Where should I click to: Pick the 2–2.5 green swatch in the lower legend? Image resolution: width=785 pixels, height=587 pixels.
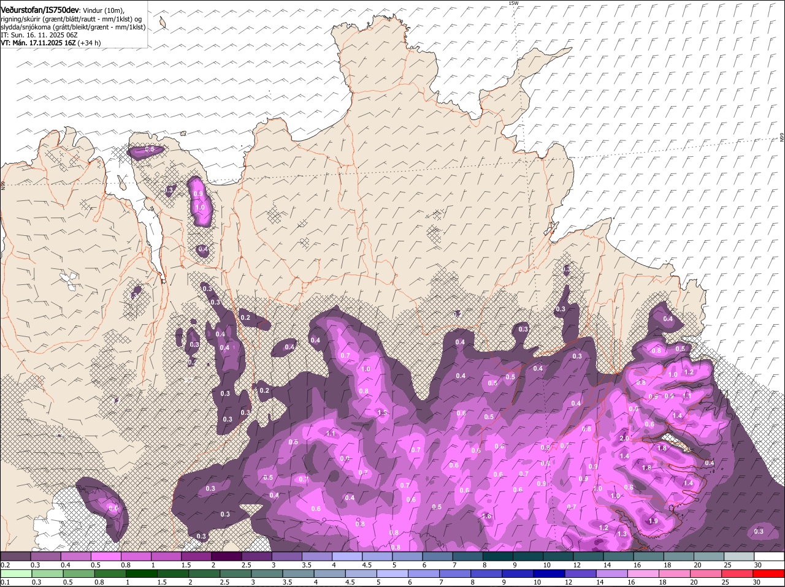(204, 574)
